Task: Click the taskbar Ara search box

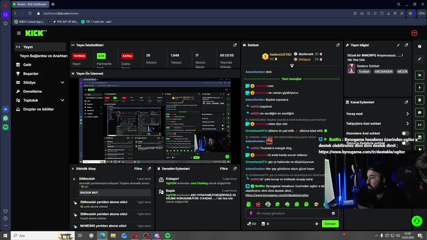Action: [x=43, y=236]
